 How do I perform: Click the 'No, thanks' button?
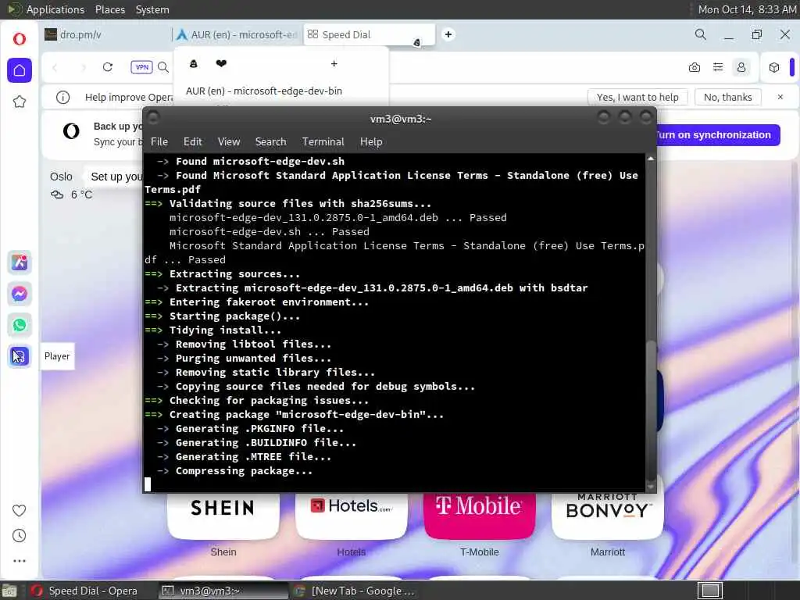click(727, 97)
